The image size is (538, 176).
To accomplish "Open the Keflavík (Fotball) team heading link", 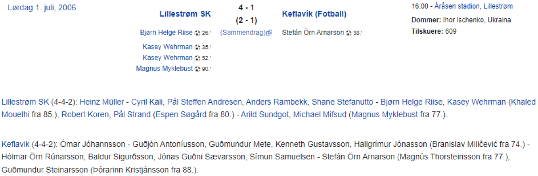I will tap(314, 14).
